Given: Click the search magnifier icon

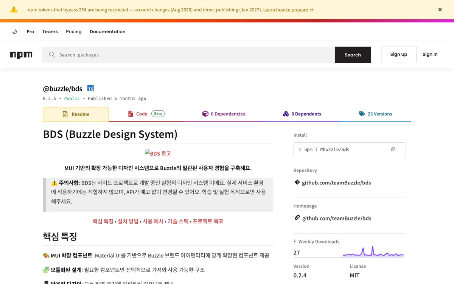Looking at the screenshot, I should (x=52, y=55).
